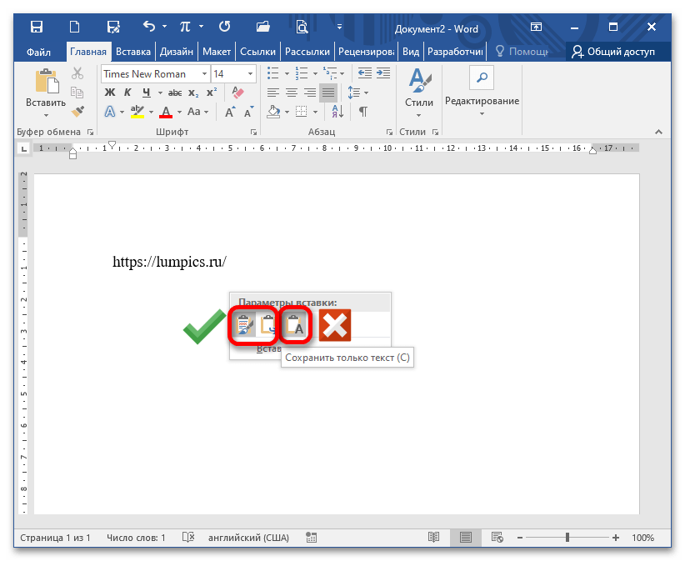Switch to Read Mode in status bar
This screenshot has width=685, height=561.
(x=433, y=538)
